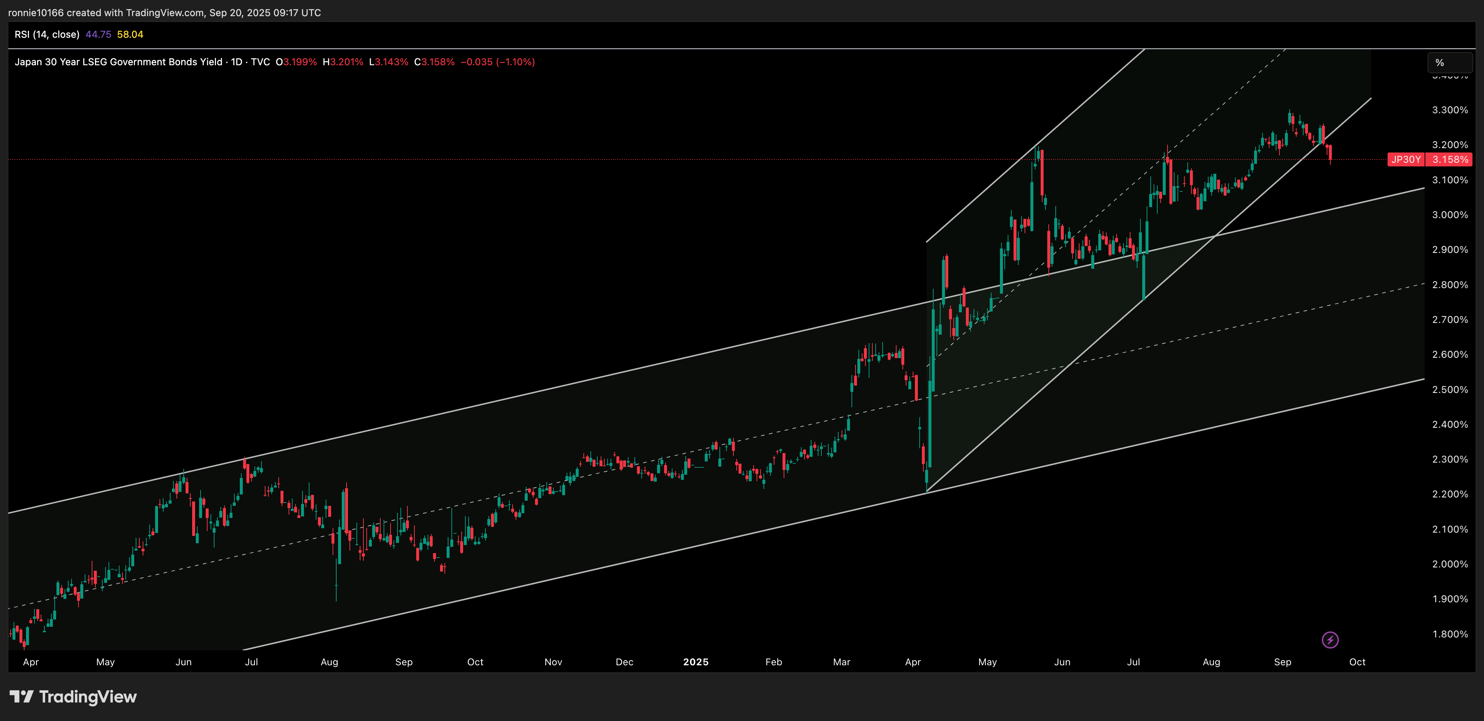Screen dimensions: 1484x721
Task: Click the 1D interval in chart legend
Action: click(x=236, y=62)
